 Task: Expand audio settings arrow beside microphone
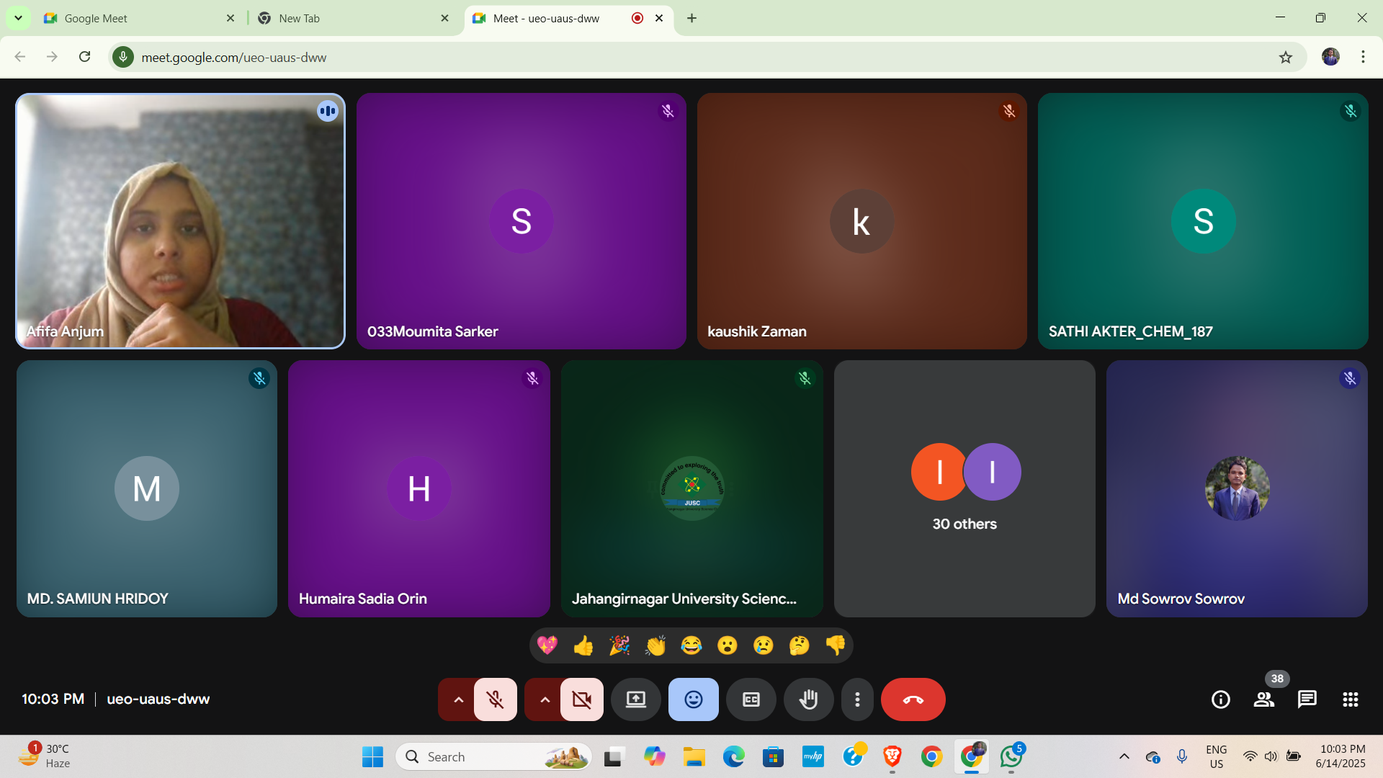[458, 699]
